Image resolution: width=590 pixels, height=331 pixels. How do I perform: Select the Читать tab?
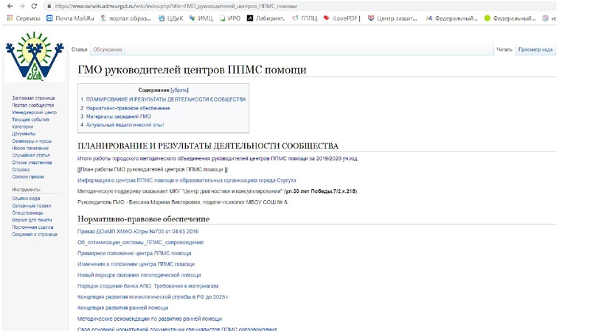(x=504, y=49)
